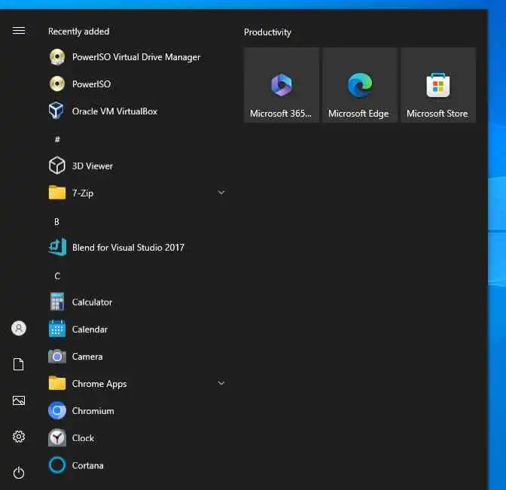Select the 'Camera' app label
Image resolution: width=506 pixels, height=490 pixels.
click(87, 357)
